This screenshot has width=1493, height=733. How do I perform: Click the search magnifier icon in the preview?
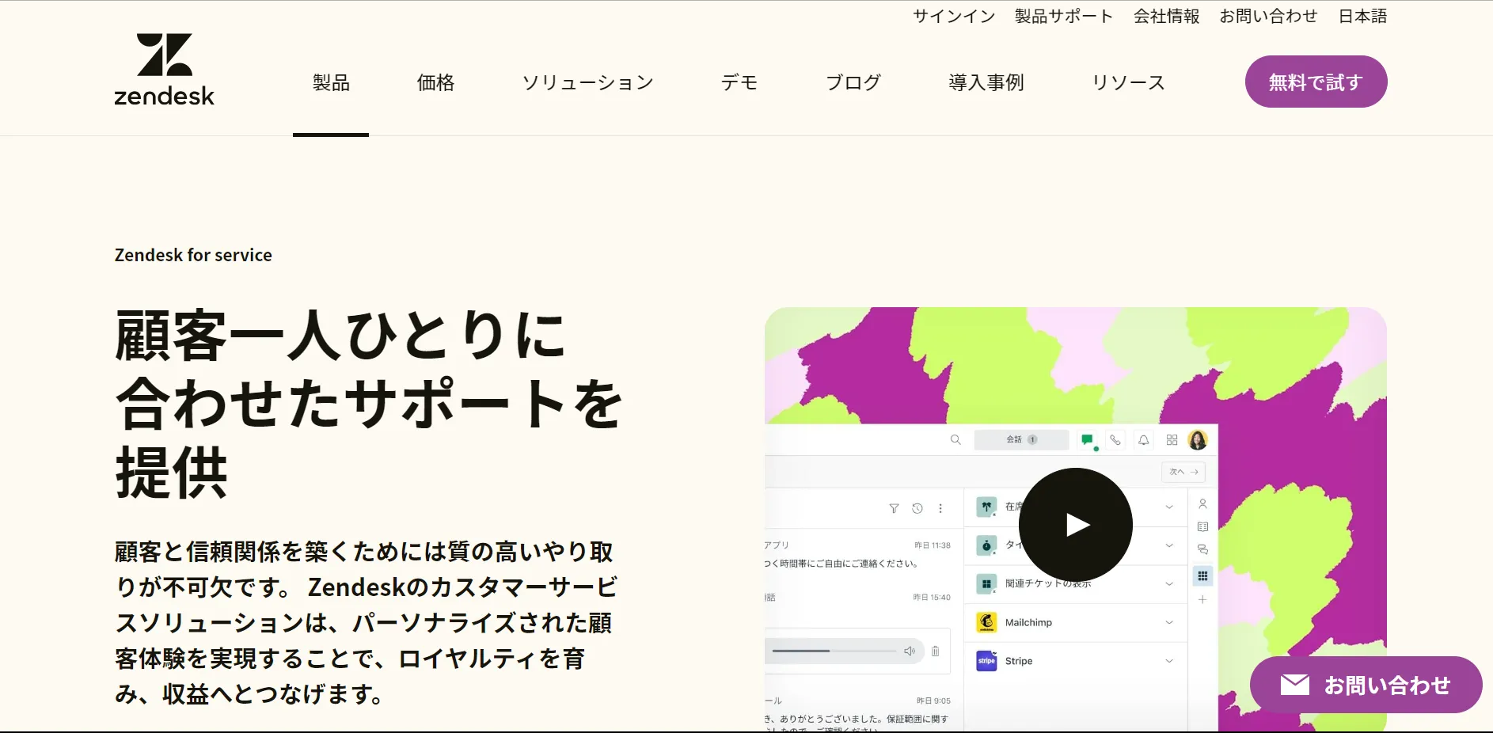click(x=955, y=440)
